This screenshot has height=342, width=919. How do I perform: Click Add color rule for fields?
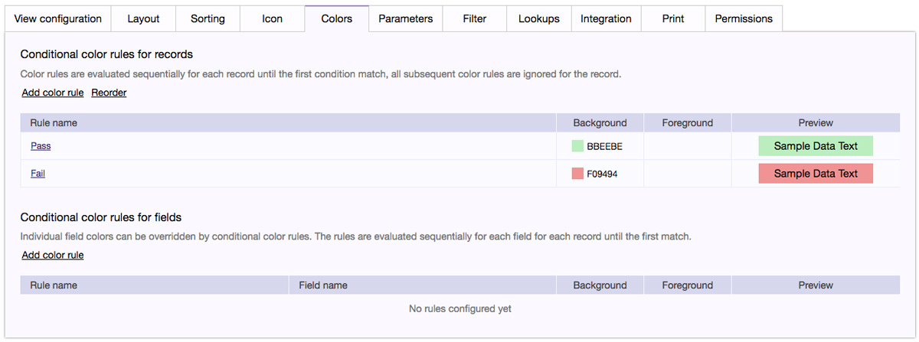pyautogui.click(x=53, y=255)
